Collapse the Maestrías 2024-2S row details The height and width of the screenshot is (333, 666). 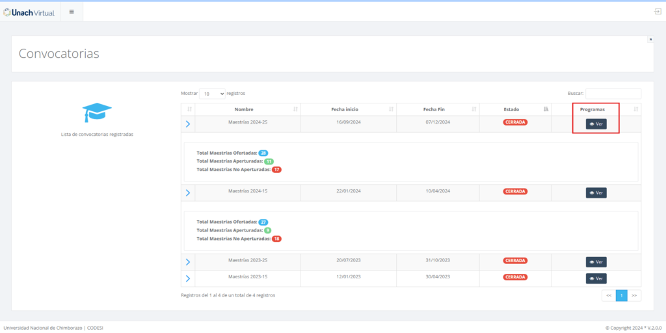click(x=188, y=124)
